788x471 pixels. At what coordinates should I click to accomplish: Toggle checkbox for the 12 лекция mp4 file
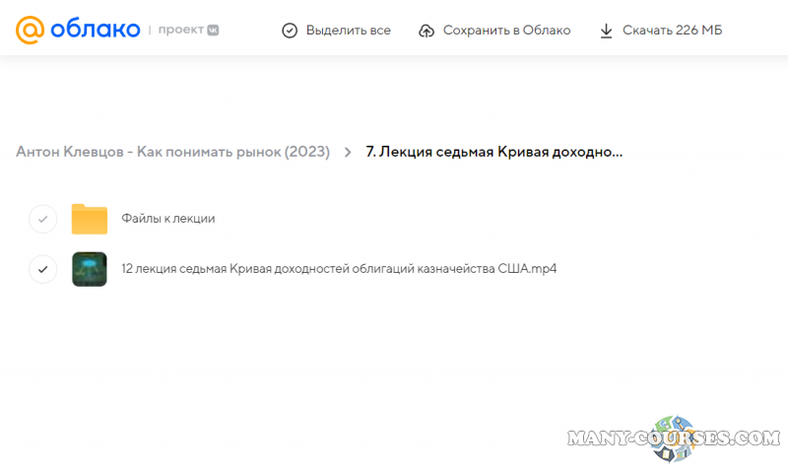coord(43,268)
